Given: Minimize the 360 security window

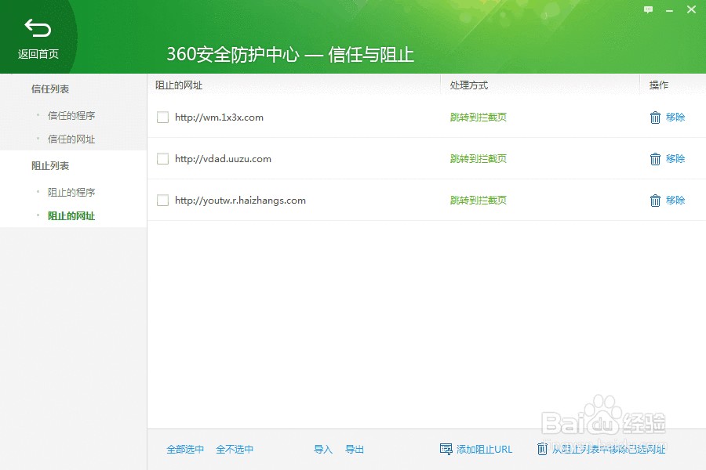Looking at the screenshot, I should point(670,10).
